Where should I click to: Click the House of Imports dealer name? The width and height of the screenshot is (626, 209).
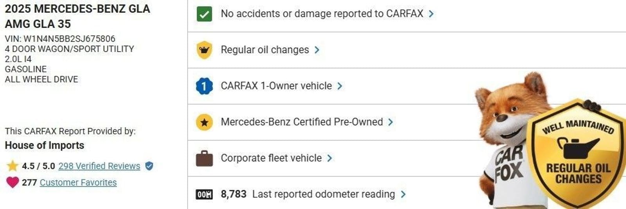44,145
